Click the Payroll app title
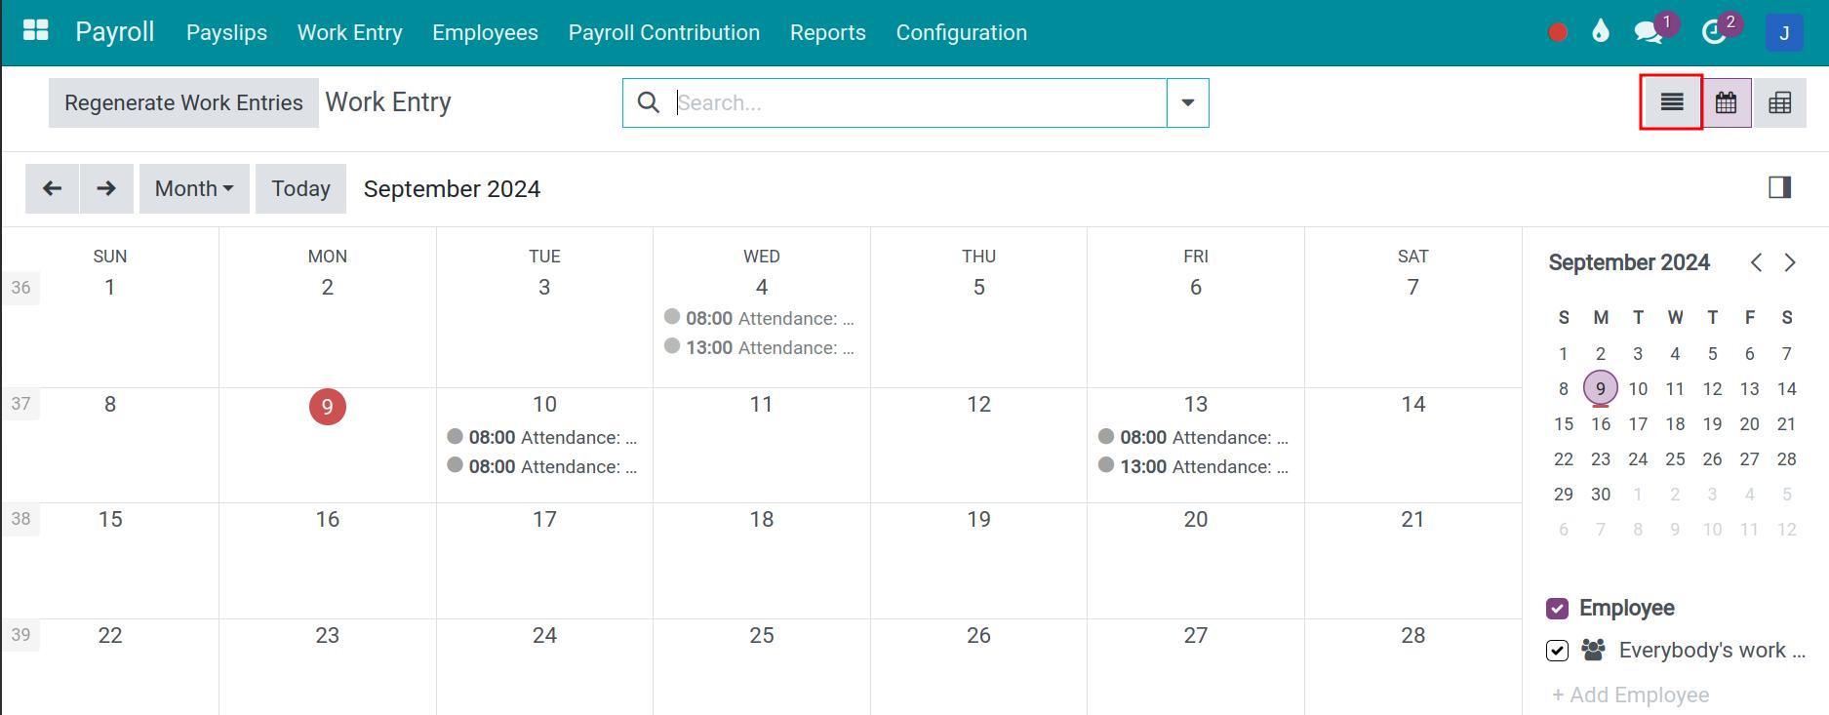 click(115, 32)
